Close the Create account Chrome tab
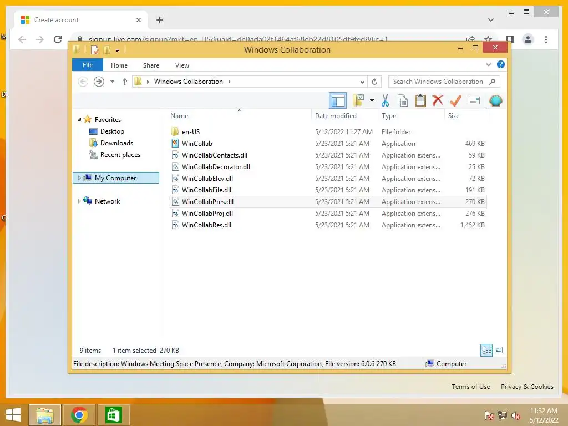This screenshot has height=426, width=568. [x=138, y=20]
